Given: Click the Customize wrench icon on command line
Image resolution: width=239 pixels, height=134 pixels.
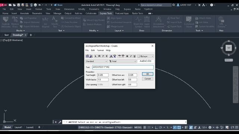Looking at the screenshot, I should (60, 122).
